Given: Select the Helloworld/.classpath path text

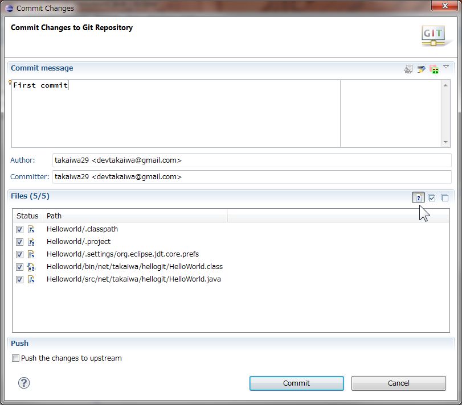Looking at the screenshot, I should [82, 229].
